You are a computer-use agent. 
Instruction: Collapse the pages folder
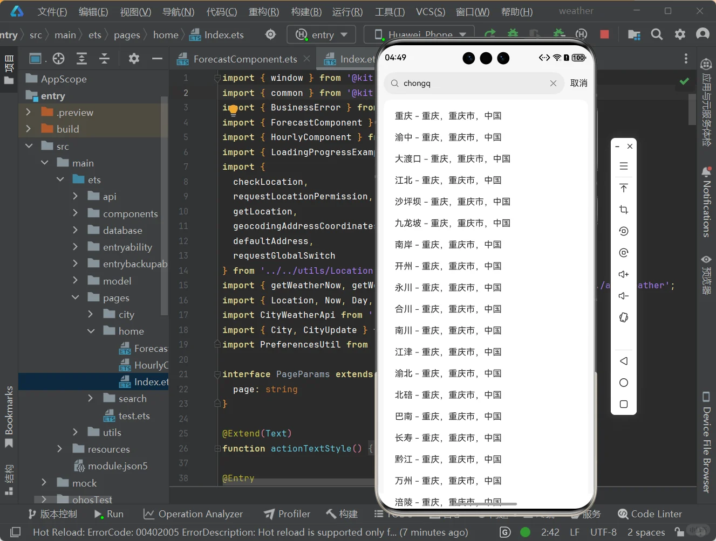pos(76,297)
